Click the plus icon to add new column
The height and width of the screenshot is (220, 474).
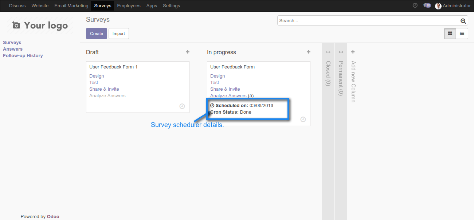click(353, 52)
